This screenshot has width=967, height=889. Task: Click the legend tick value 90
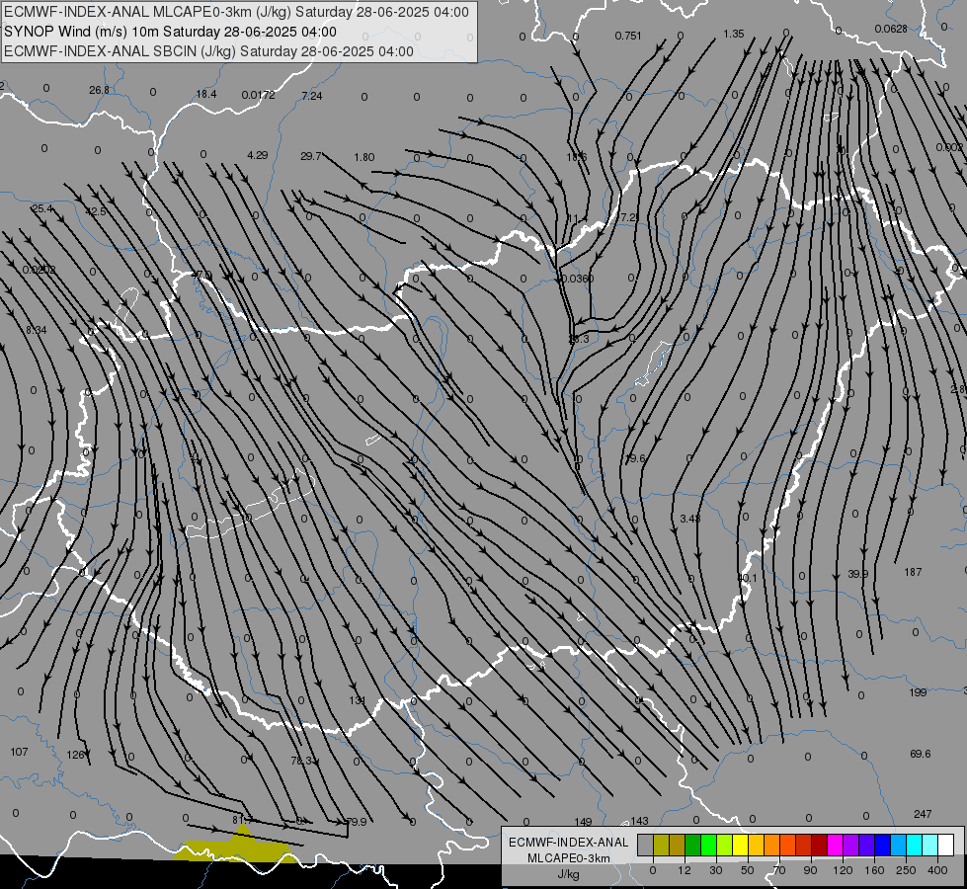(x=810, y=870)
